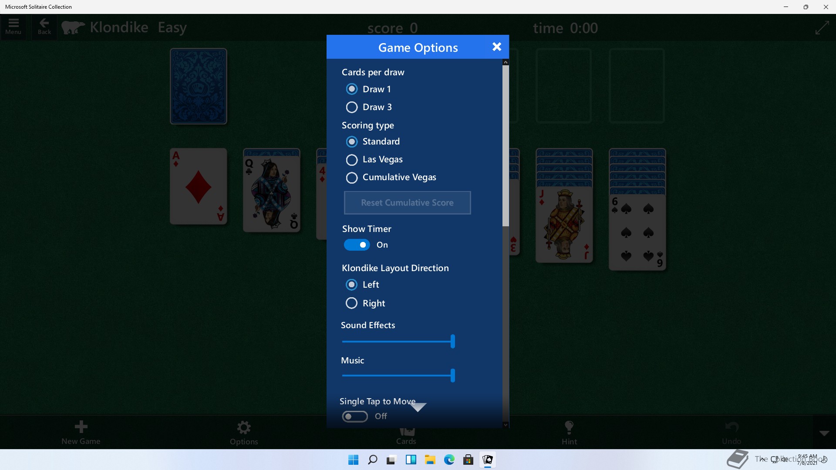Image resolution: width=836 pixels, height=470 pixels.
Task: Toggle the Show Timer switch
Action: (x=357, y=245)
